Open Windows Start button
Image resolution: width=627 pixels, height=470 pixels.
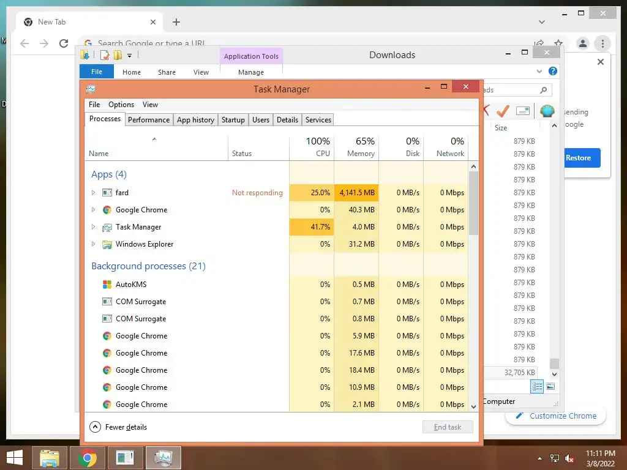click(x=15, y=458)
